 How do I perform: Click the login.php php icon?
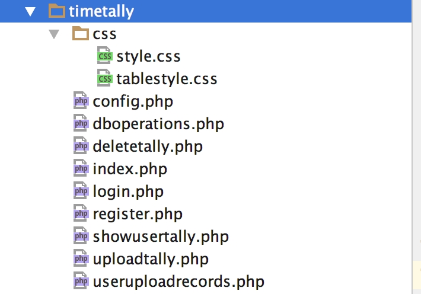click(x=81, y=191)
